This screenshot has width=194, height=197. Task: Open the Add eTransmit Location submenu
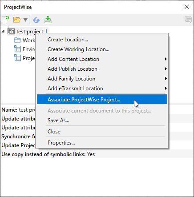(102, 88)
